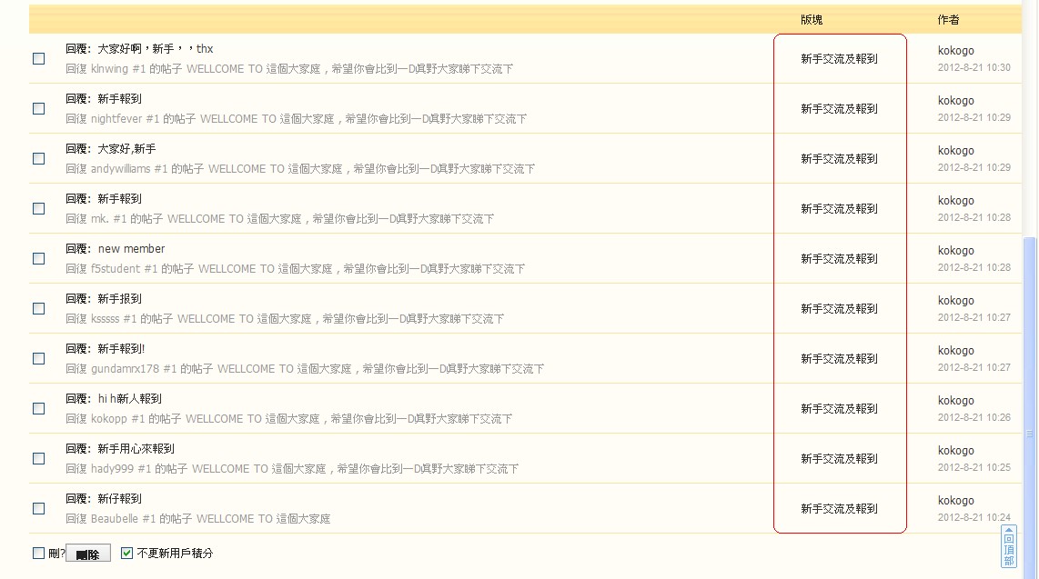
Task: Tick checkbox for the nightfever reply row
Action: coord(39,108)
